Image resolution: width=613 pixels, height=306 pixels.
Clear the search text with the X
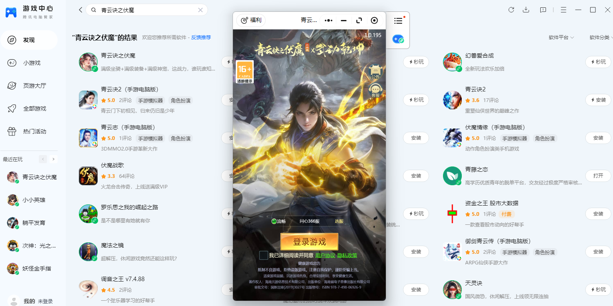pyautogui.click(x=200, y=10)
